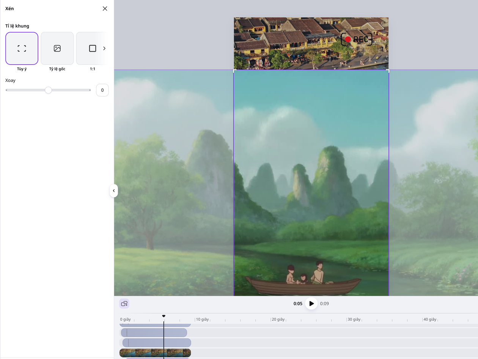Play the video preview
Image resolution: width=478 pixels, height=359 pixels.
click(311, 304)
